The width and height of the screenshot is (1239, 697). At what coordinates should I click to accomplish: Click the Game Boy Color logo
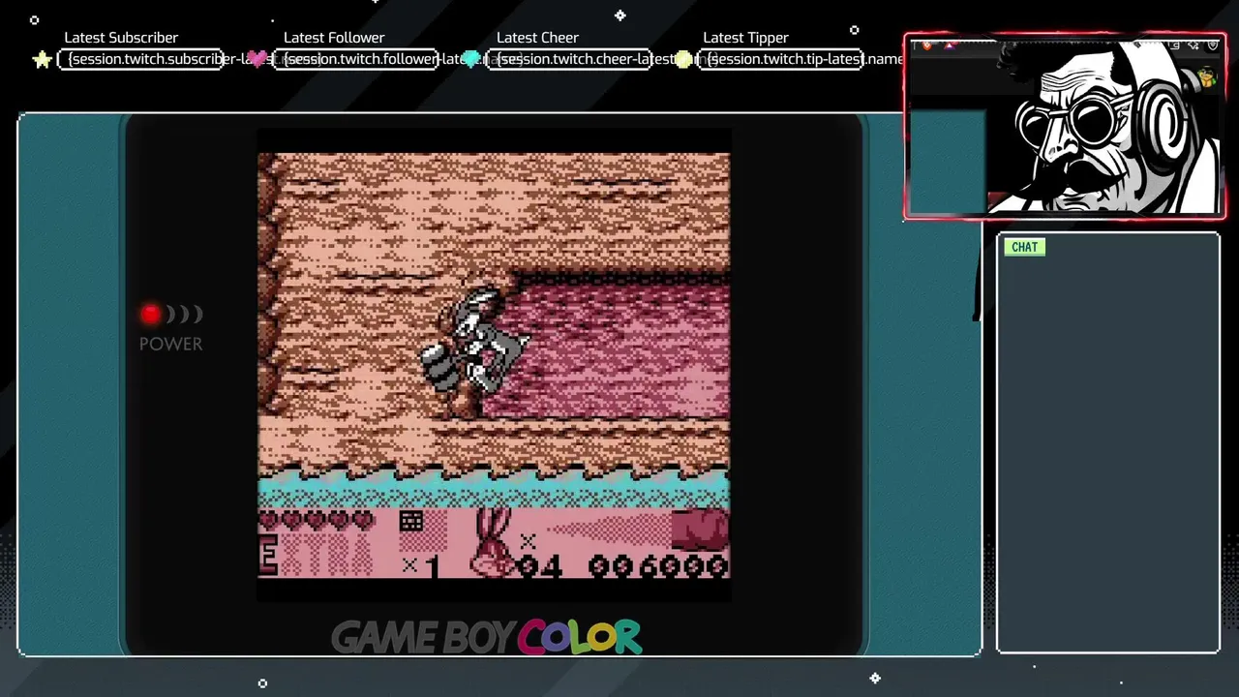coord(486,637)
